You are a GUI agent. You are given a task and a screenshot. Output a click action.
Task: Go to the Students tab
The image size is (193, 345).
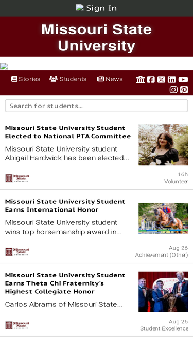point(68,79)
